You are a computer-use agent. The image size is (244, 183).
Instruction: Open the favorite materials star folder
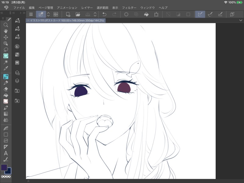(17, 101)
